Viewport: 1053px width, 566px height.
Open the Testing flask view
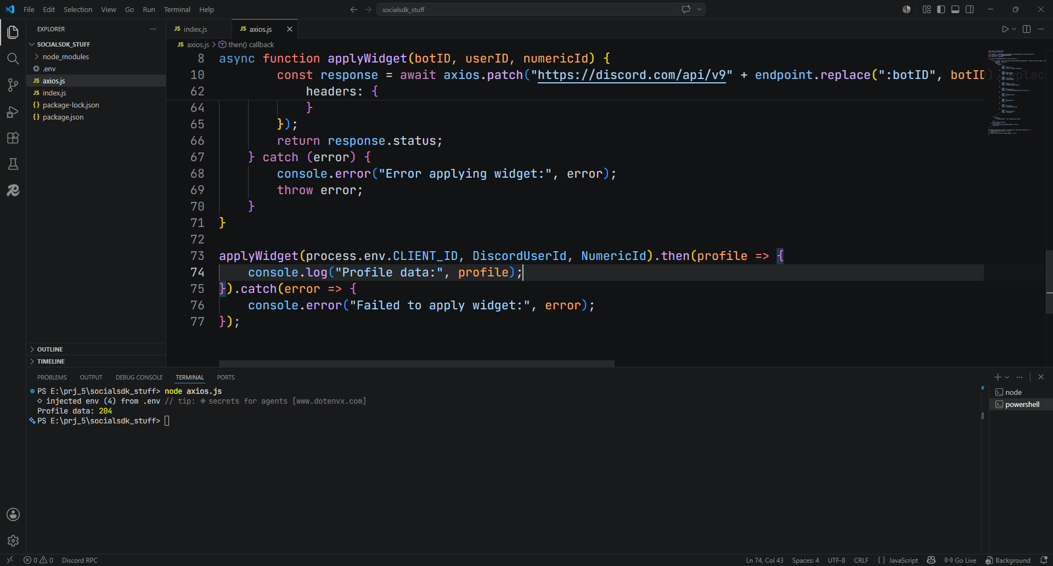pos(13,164)
